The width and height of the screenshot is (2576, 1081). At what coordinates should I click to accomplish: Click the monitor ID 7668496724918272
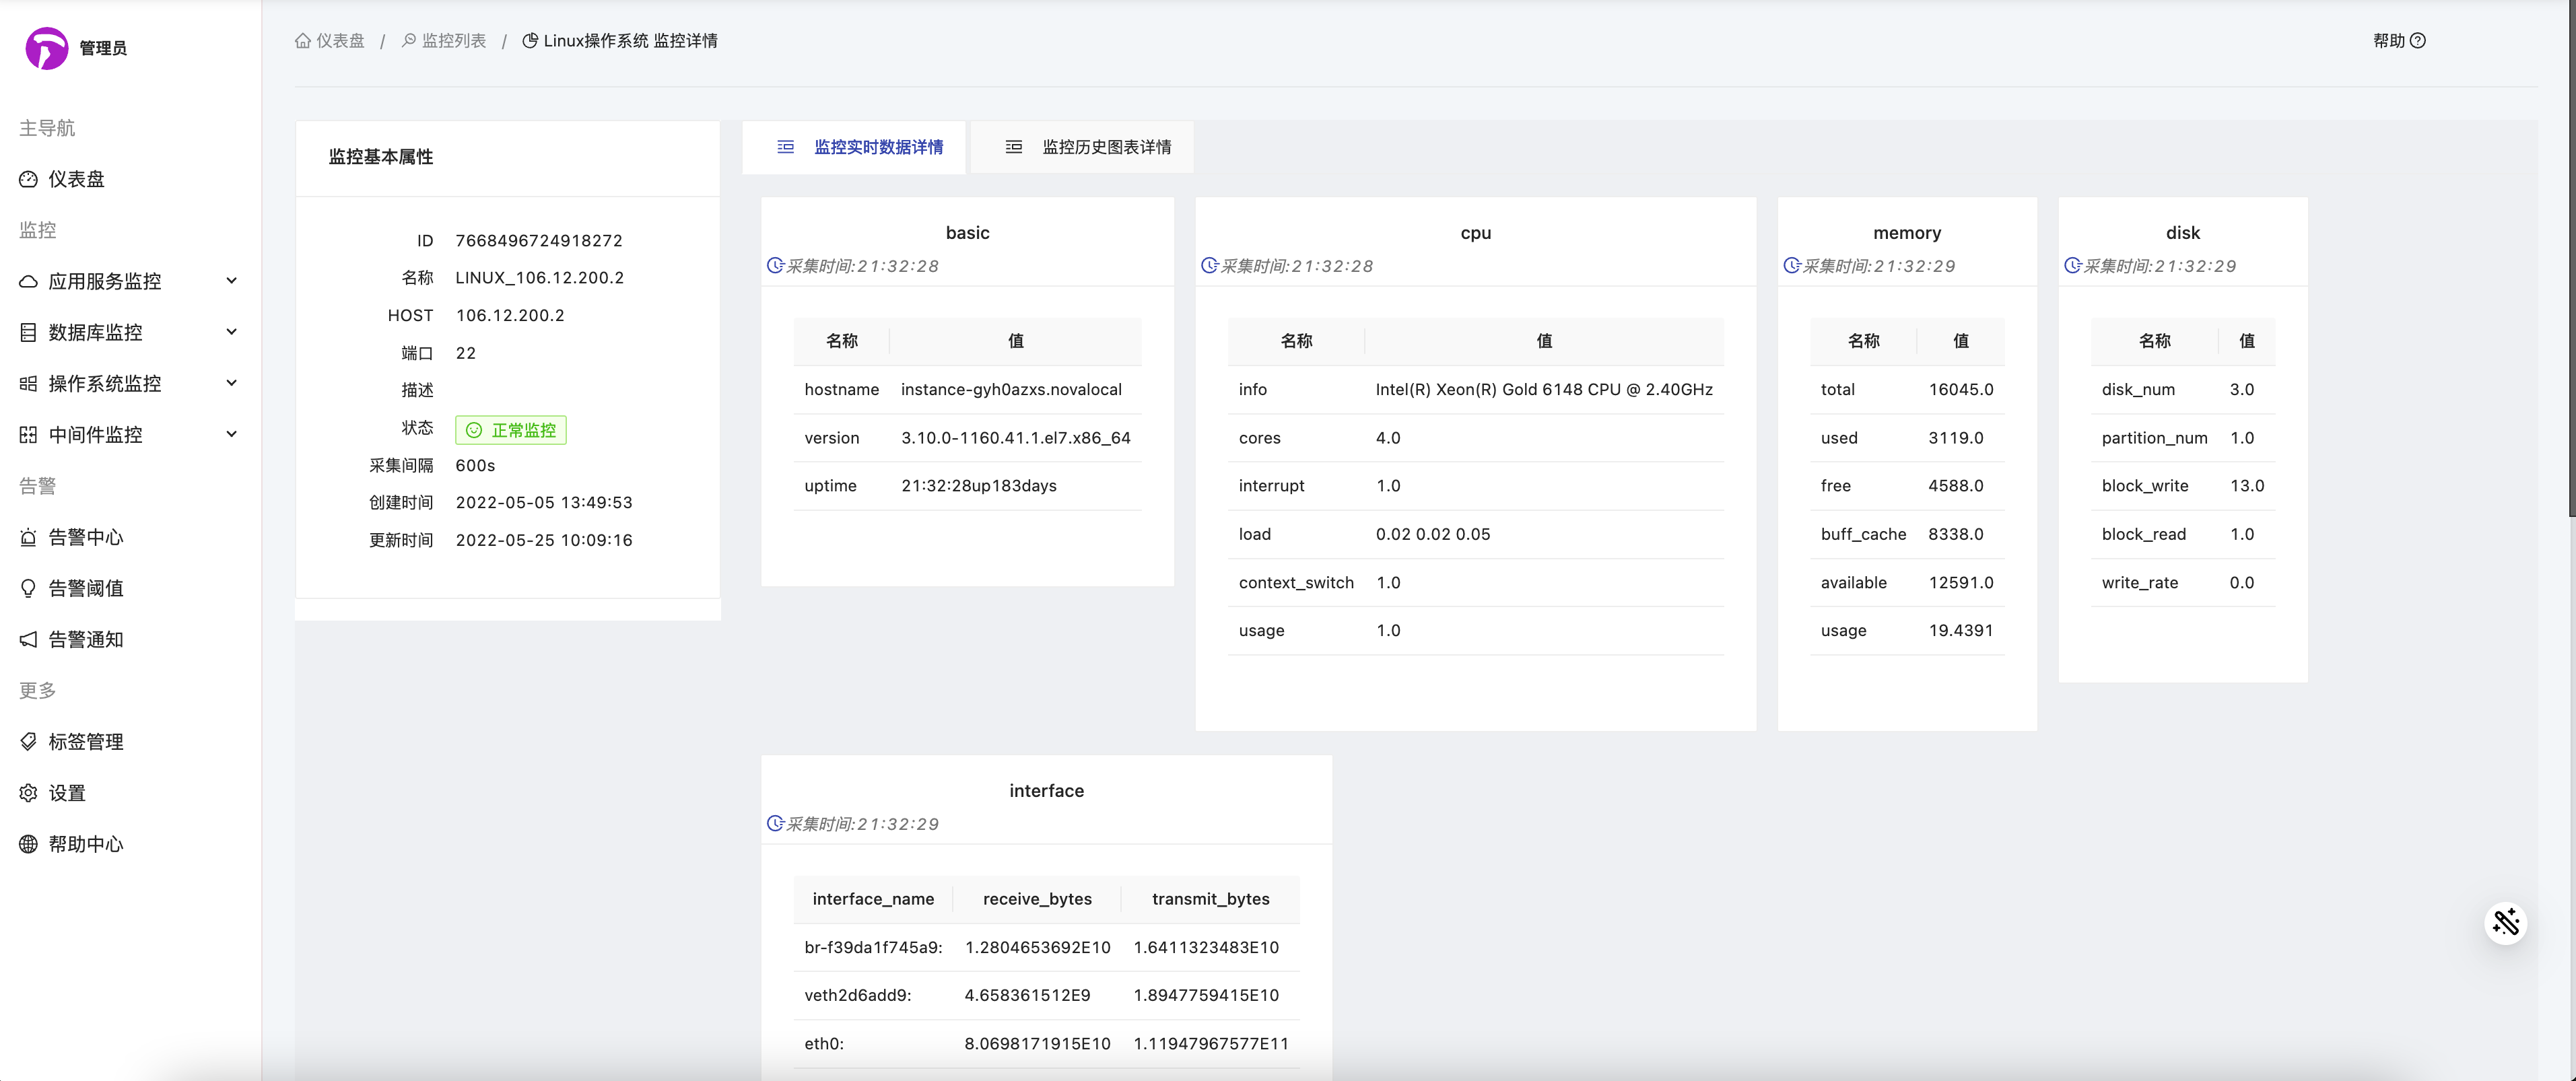(x=539, y=241)
